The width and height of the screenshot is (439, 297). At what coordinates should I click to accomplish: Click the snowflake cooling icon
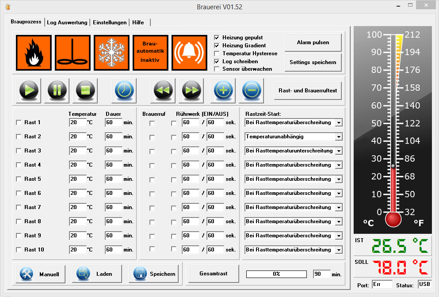click(x=112, y=53)
